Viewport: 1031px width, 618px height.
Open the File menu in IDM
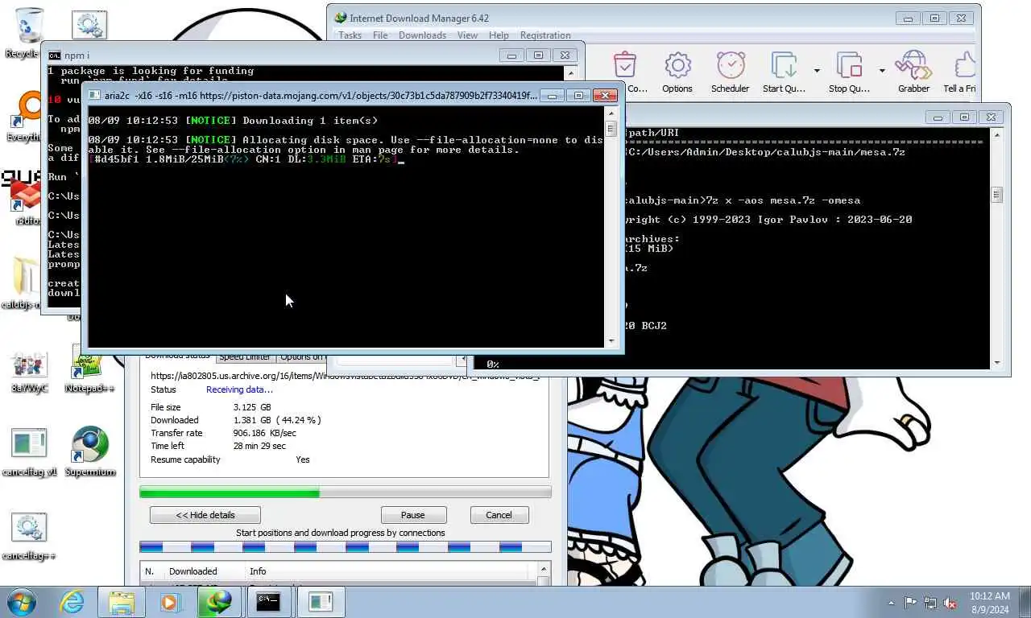380,35
